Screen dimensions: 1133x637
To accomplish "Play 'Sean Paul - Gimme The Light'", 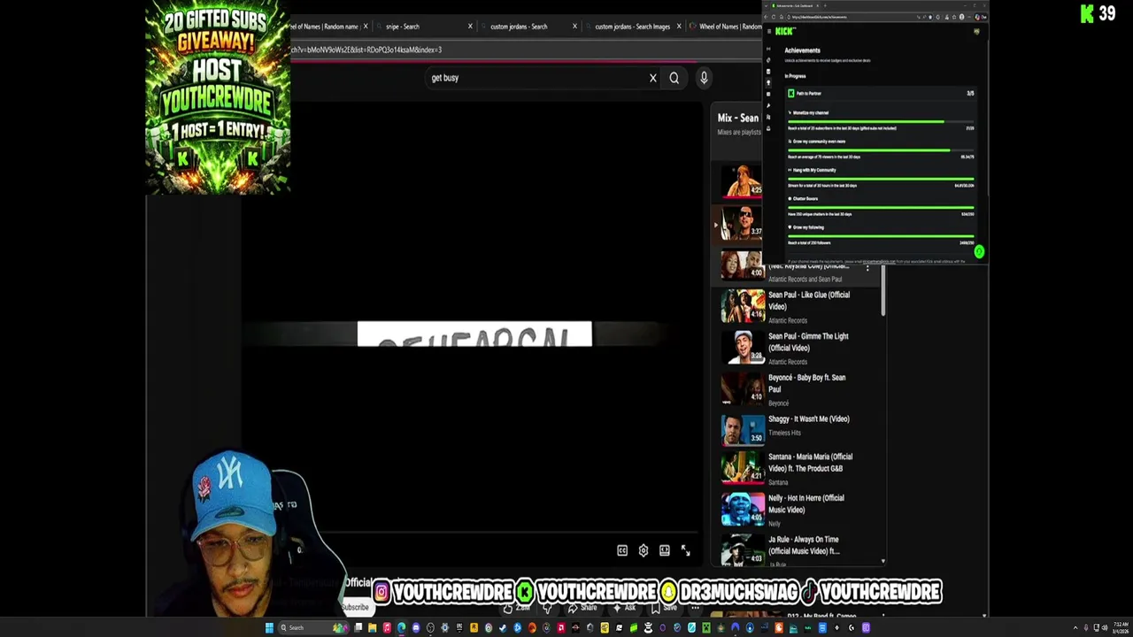I will pos(808,342).
